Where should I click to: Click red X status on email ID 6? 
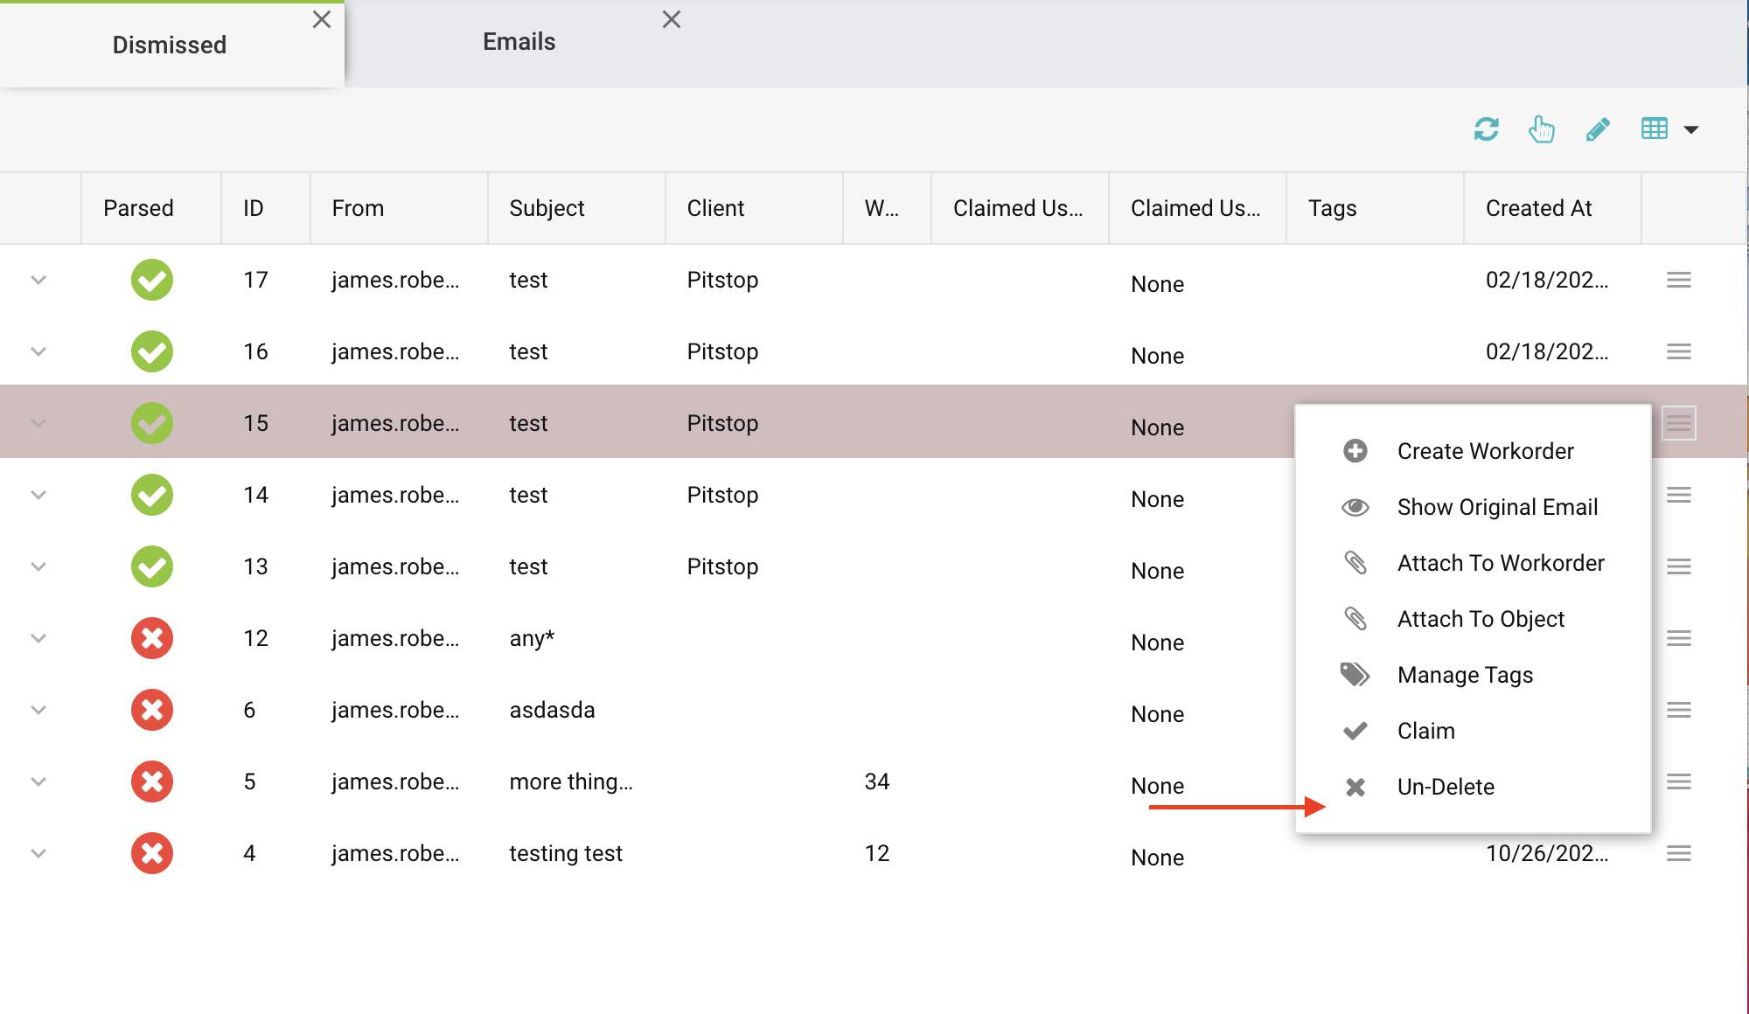point(152,710)
